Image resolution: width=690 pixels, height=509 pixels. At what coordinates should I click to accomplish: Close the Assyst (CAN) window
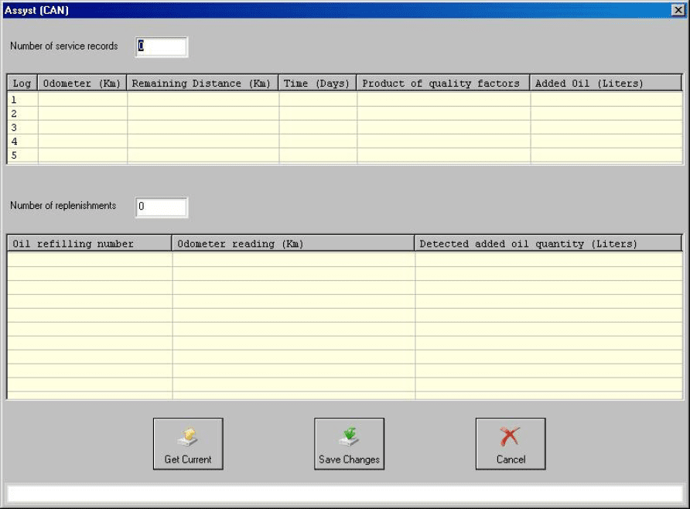click(678, 10)
